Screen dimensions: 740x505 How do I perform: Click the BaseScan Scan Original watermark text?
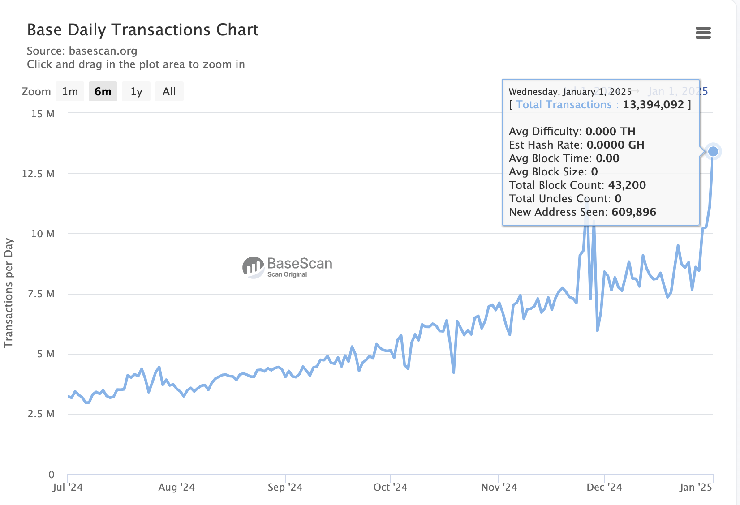[300, 267]
